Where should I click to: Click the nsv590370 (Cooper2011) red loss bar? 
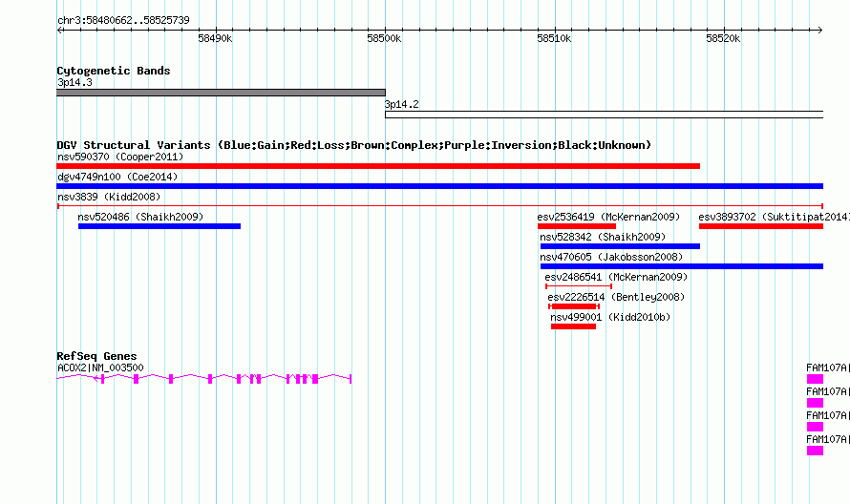tap(378, 166)
